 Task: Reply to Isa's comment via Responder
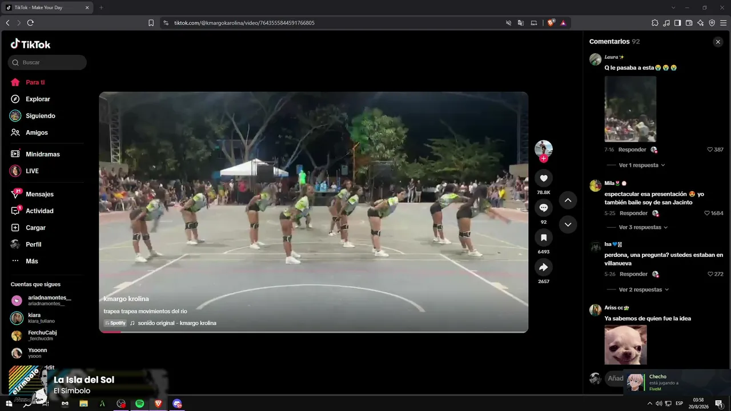coord(633,274)
